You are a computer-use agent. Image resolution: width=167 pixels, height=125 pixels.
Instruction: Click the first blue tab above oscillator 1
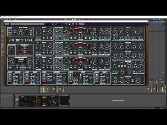pyautogui.click(x=59, y=27)
